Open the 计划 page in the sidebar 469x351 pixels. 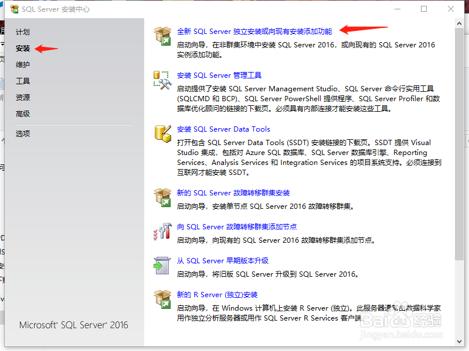coord(23,32)
